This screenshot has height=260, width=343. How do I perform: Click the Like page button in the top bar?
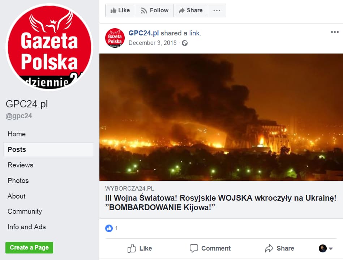[x=120, y=10]
